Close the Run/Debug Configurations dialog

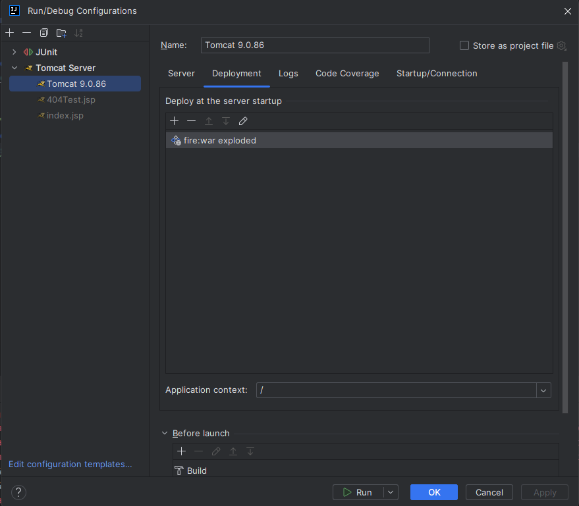click(568, 11)
